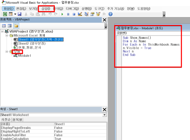Image resolution: width=190 pixels, height=140 pixels.
Task: Open project panel toolbar overflow arrow
Action: point(106,26)
